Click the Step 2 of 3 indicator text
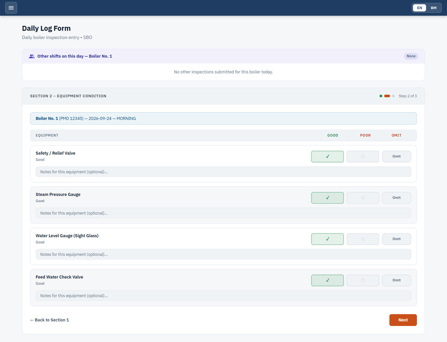Screen dimensions: 447x342 point(408,96)
